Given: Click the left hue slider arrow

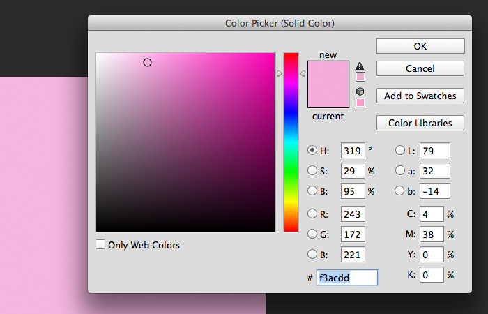Looking at the screenshot, I should click(279, 73).
